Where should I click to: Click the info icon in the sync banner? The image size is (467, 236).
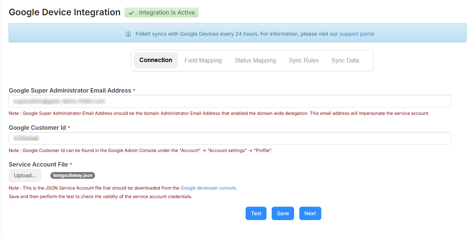(x=128, y=34)
